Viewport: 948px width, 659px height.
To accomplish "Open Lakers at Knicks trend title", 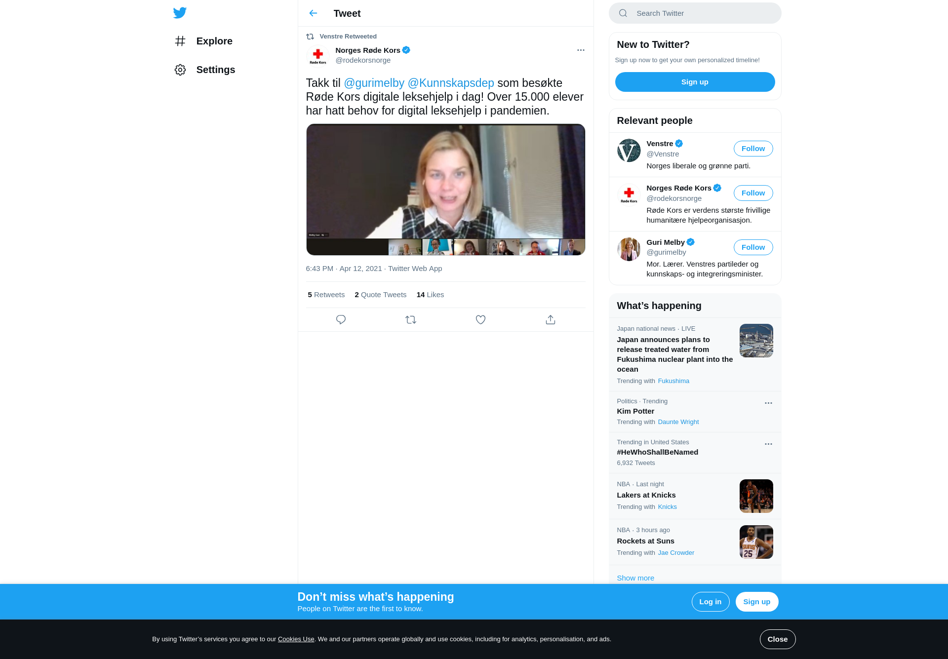I will pos(646,495).
